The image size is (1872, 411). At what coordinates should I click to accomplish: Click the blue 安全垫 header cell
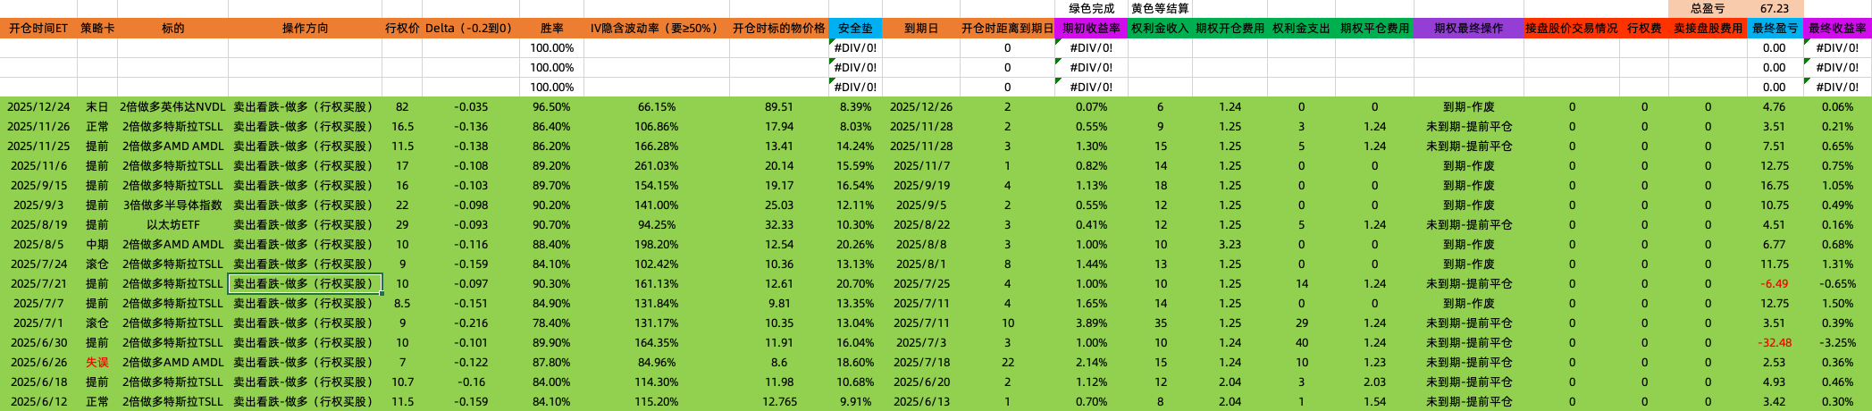point(855,29)
